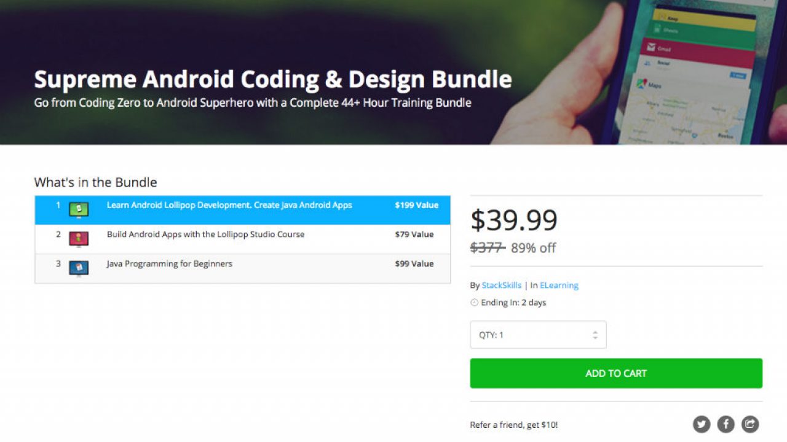Click the Supreme Android Coding & Design Bundle heading
The height and width of the screenshot is (442, 787).
(273, 80)
